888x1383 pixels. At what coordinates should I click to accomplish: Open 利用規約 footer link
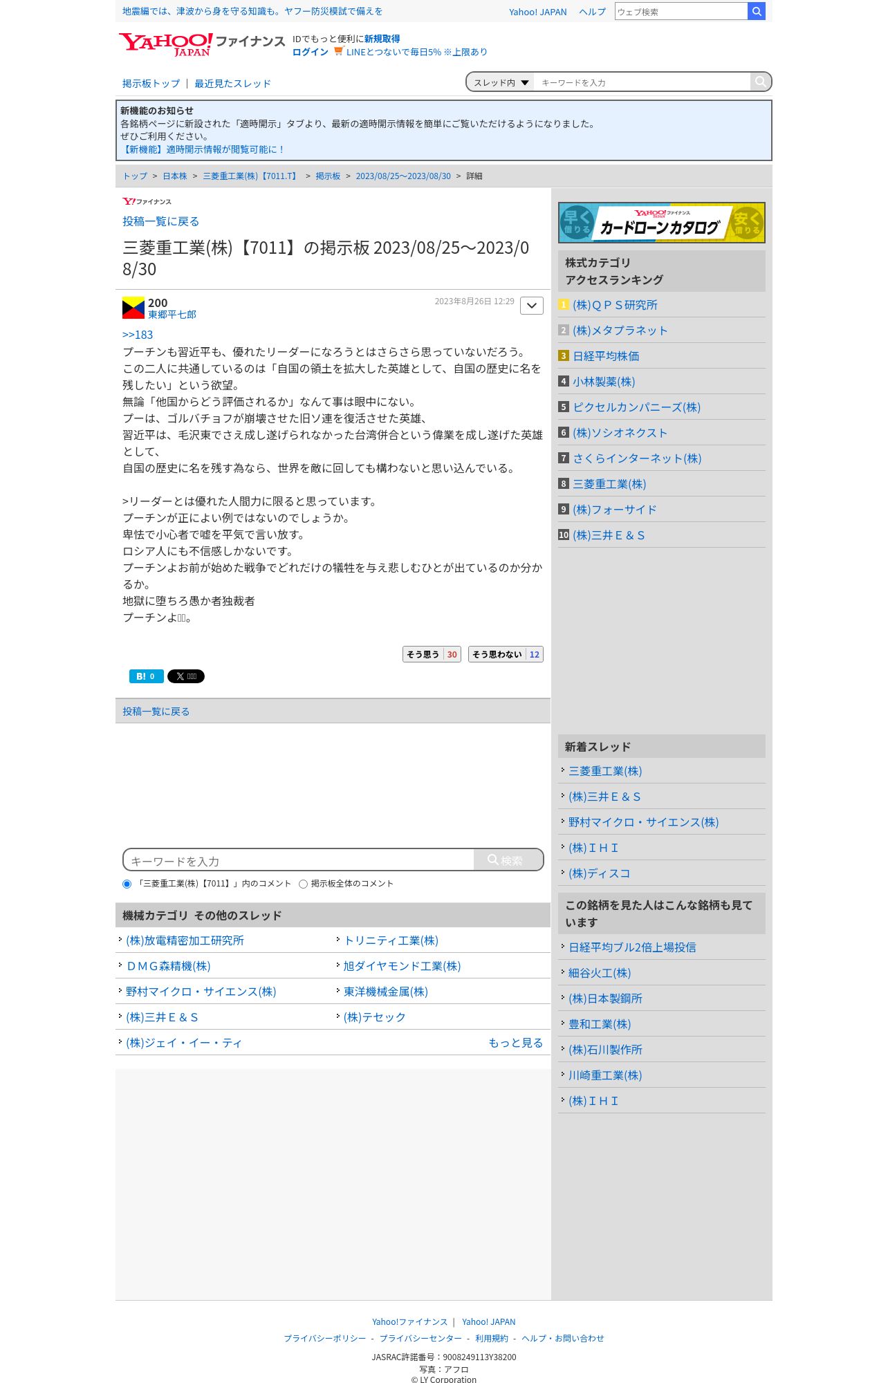(x=492, y=1338)
